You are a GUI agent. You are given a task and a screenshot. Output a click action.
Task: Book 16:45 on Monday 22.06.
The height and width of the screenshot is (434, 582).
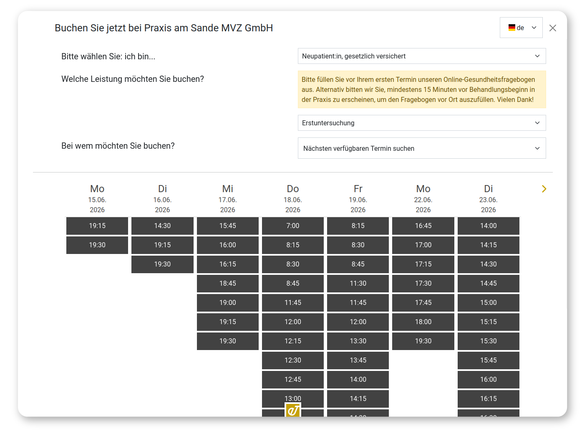(423, 226)
